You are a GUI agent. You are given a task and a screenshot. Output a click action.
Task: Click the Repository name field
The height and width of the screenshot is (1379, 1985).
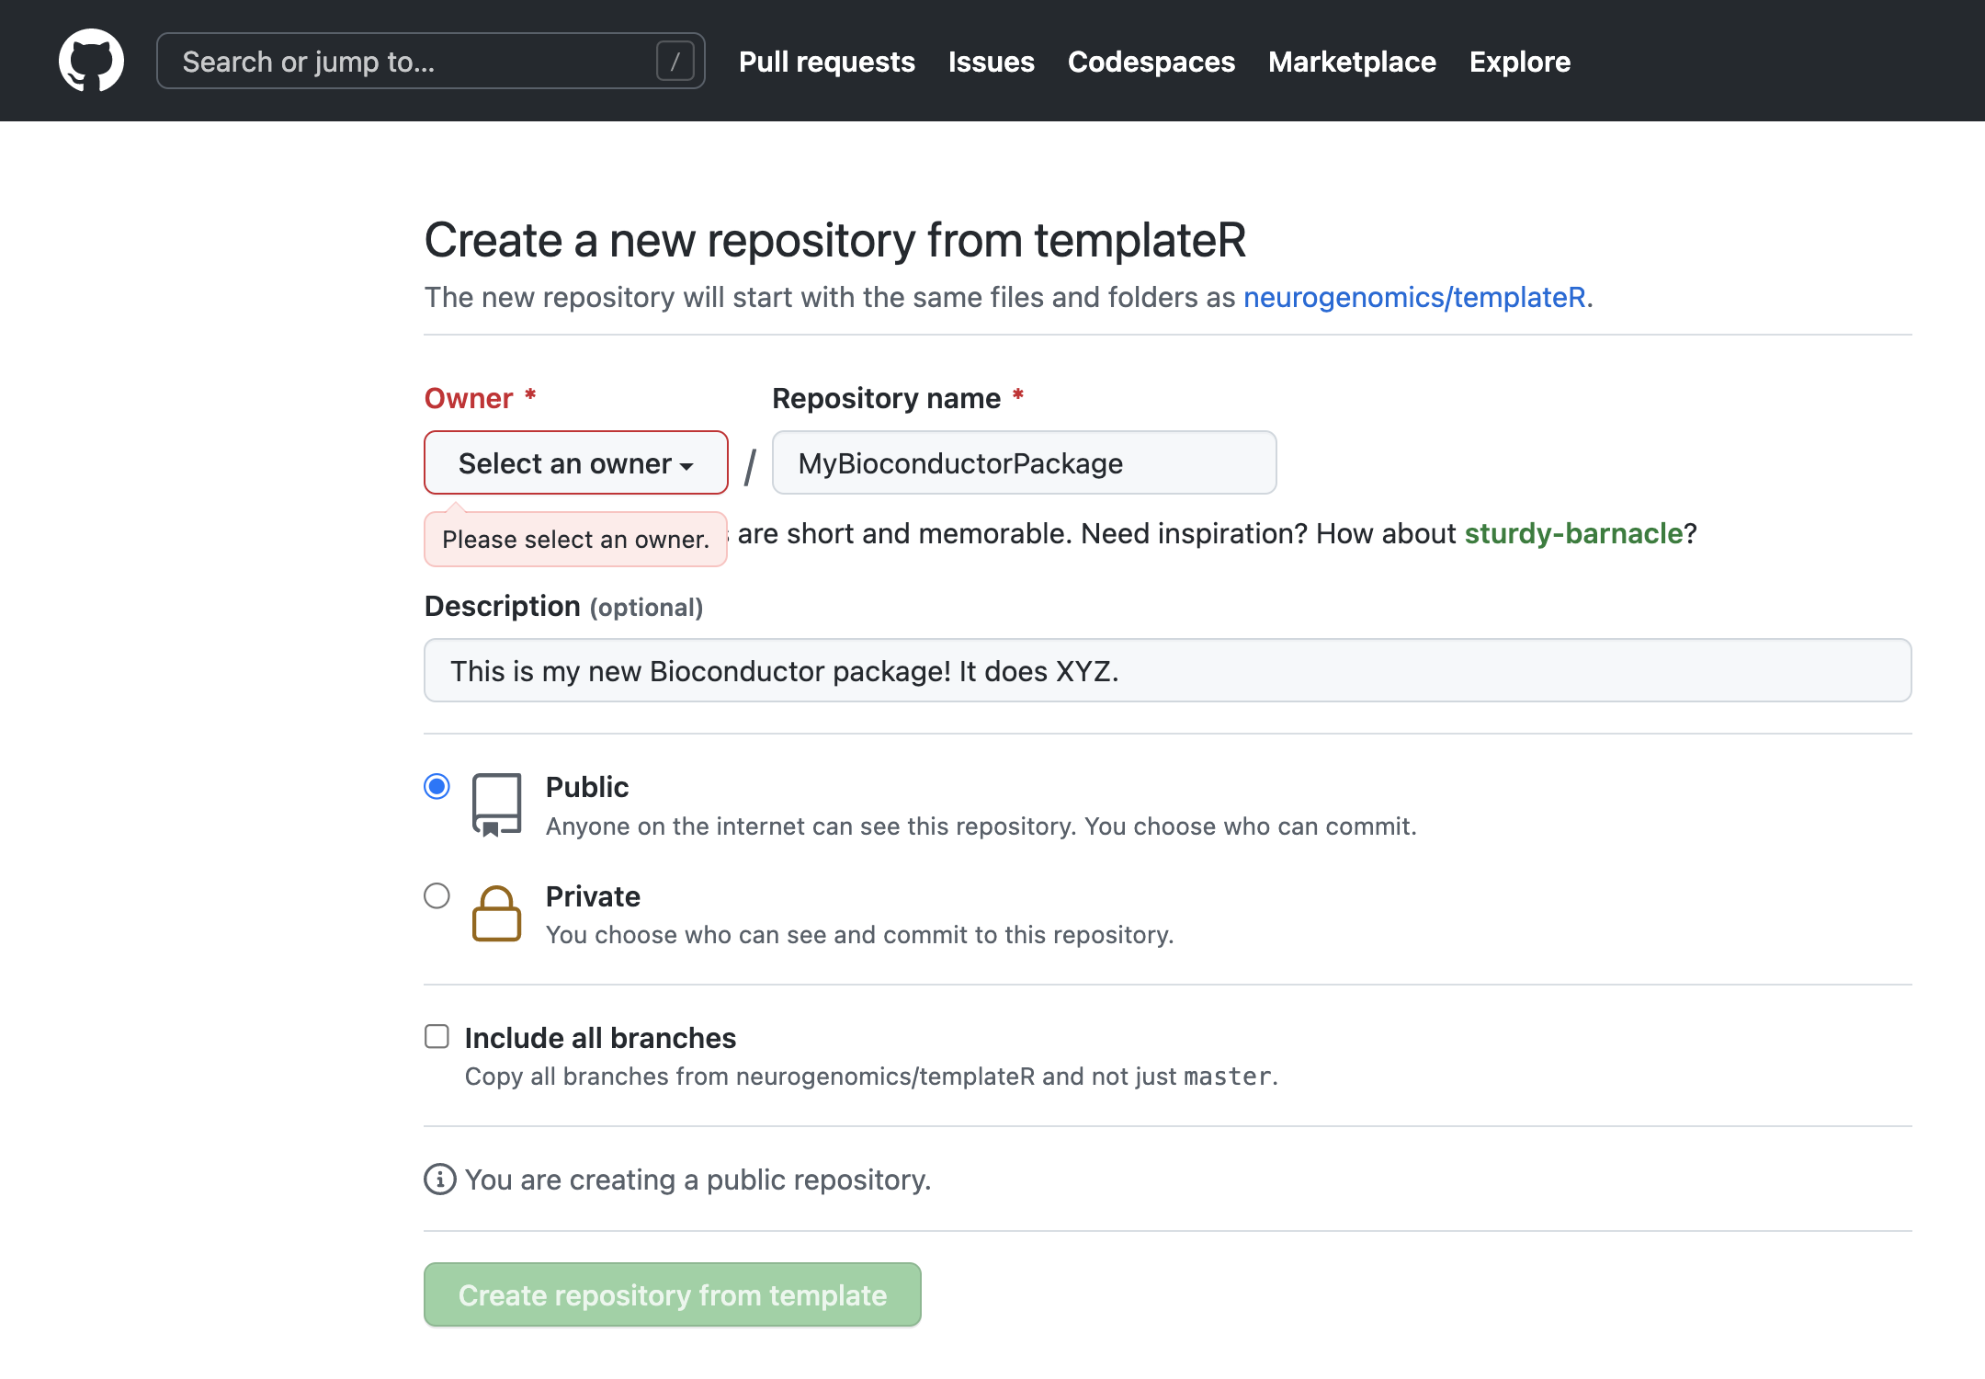tap(1024, 462)
